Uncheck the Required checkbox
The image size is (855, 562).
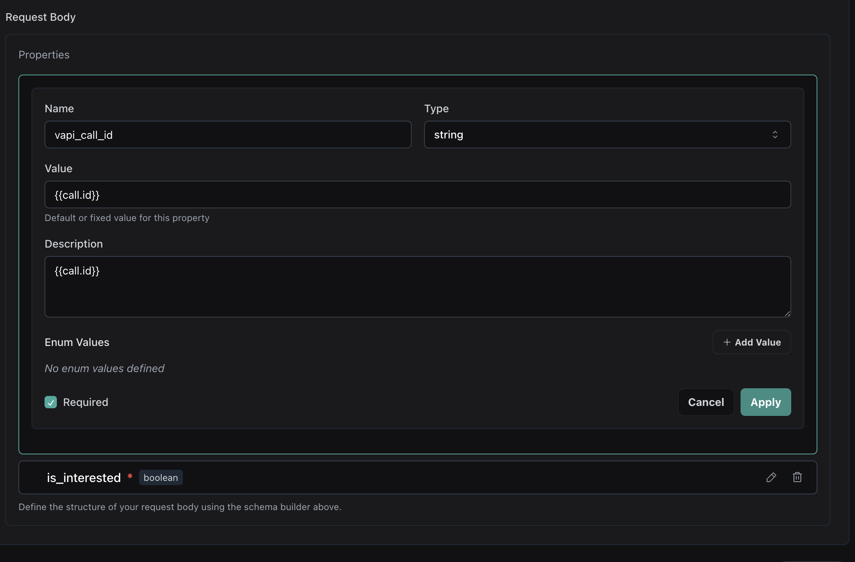(50, 402)
